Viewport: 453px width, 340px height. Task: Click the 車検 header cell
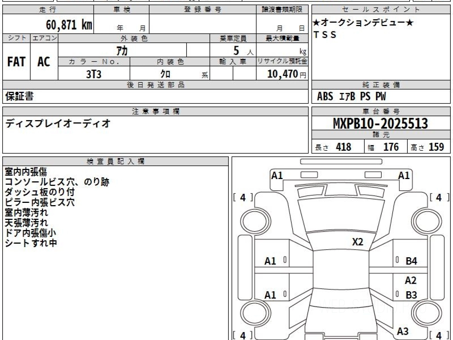coord(122,10)
